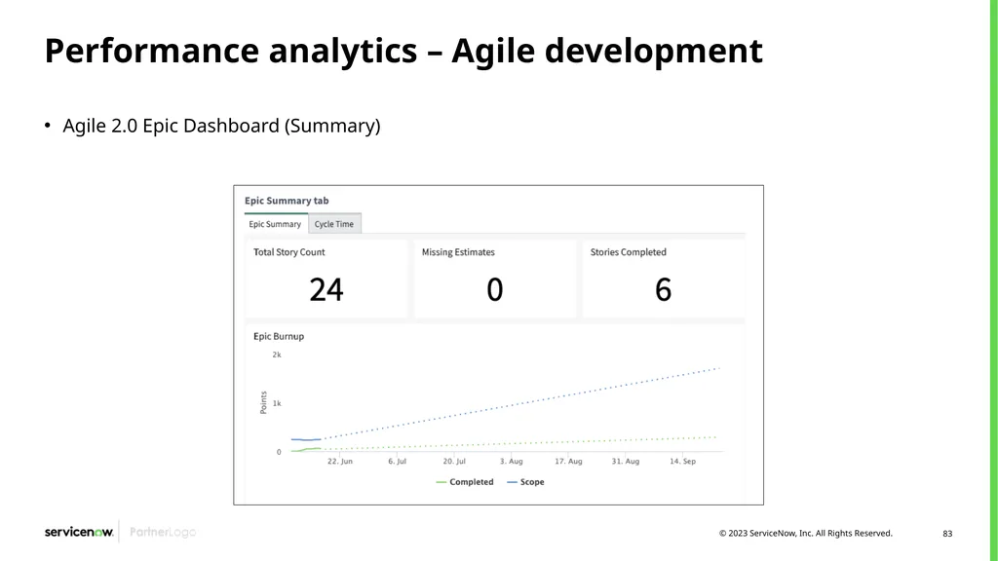Click the dotted blue Scope projection line

pos(522,403)
